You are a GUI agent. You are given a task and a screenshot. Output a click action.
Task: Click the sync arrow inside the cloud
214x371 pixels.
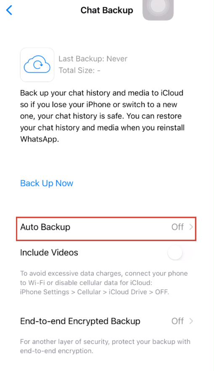[37, 64]
